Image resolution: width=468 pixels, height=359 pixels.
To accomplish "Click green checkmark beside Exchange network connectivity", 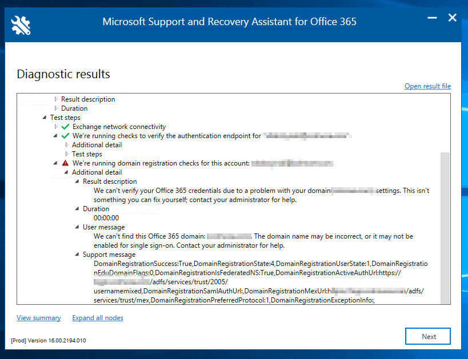I will 65,127.
